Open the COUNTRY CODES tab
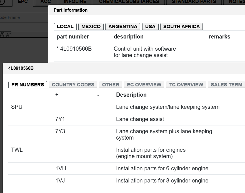Viewport: 245px width, 193px height. (73, 84)
